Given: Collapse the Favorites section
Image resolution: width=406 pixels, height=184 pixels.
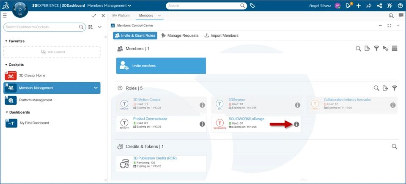Looking at the screenshot, I should pyautogui.click(x=6, y=41).
